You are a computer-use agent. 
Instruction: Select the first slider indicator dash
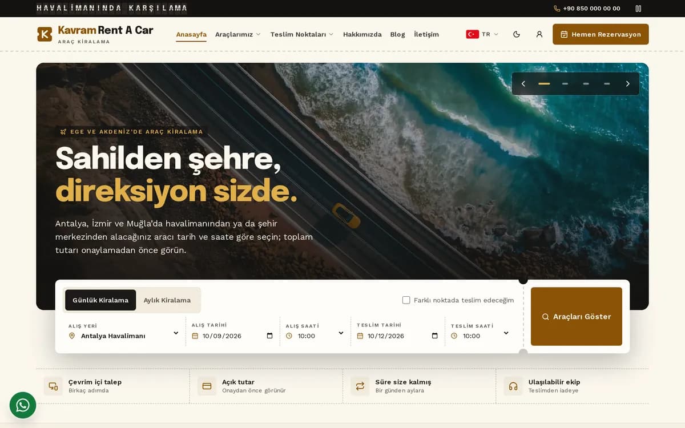pos(544,84)
